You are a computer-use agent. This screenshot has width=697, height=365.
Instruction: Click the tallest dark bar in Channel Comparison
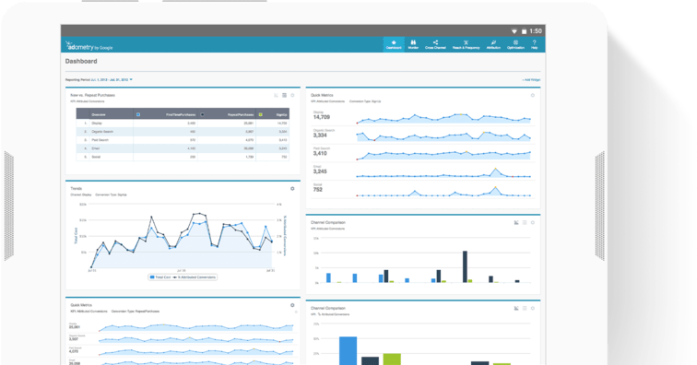[x=465, y=266]
